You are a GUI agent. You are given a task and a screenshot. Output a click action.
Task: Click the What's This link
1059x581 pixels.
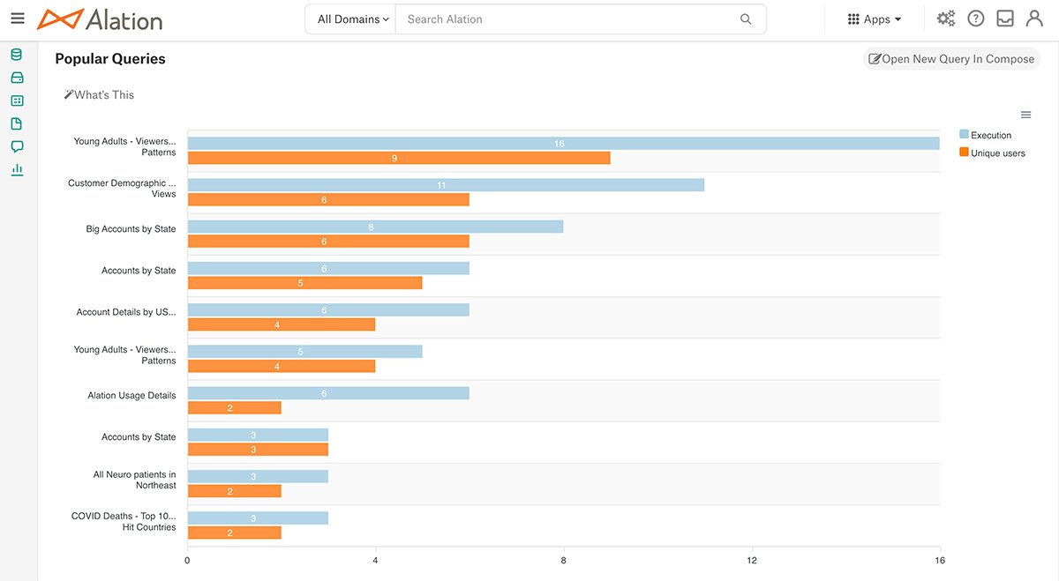[99, 95]
